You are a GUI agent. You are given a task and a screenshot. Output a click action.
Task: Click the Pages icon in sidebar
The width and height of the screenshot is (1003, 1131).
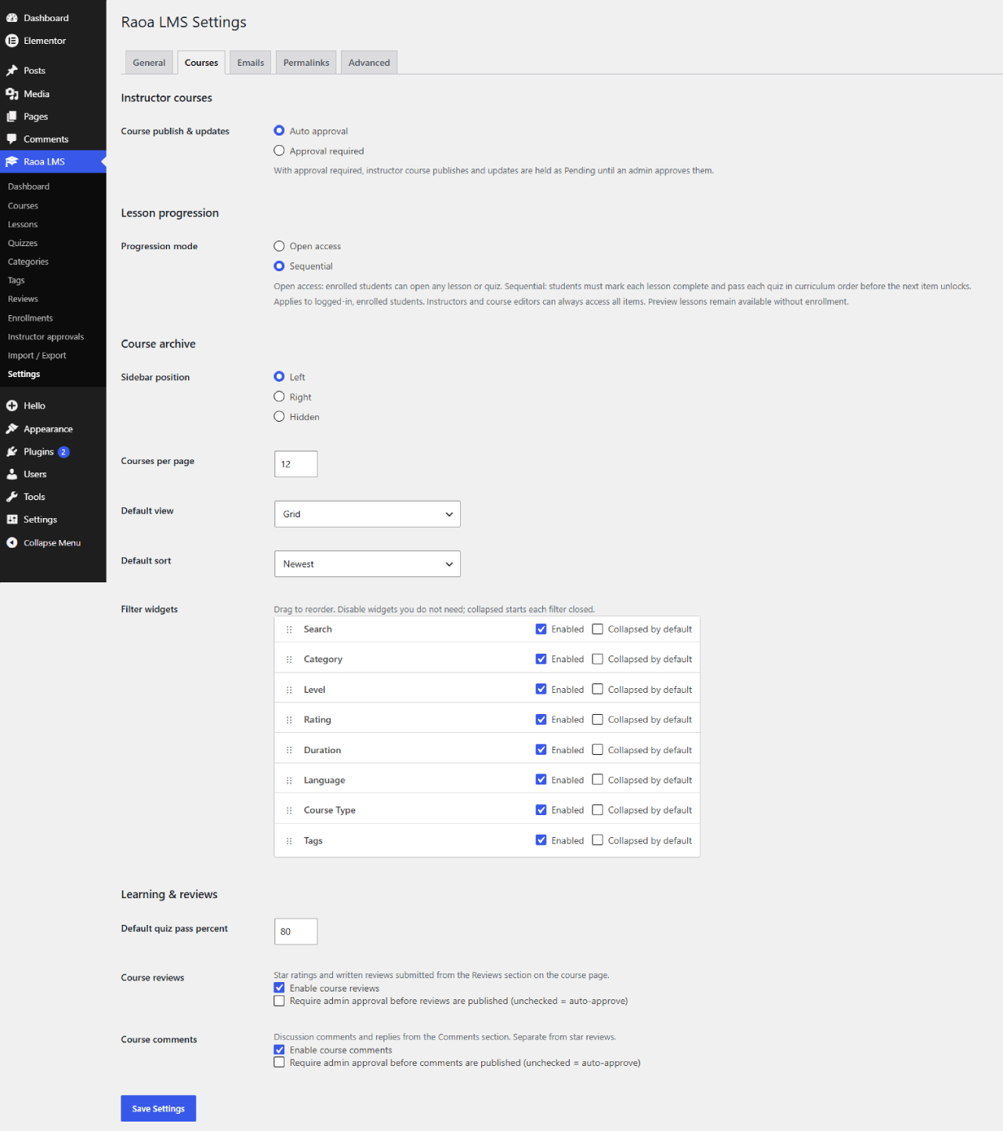12,117
